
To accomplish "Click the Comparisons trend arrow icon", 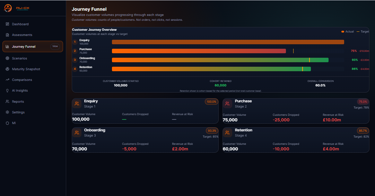I will tap(7, 80).
